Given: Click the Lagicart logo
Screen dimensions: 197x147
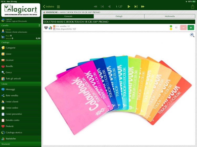Looking at the screenshot, I should 21,10.
